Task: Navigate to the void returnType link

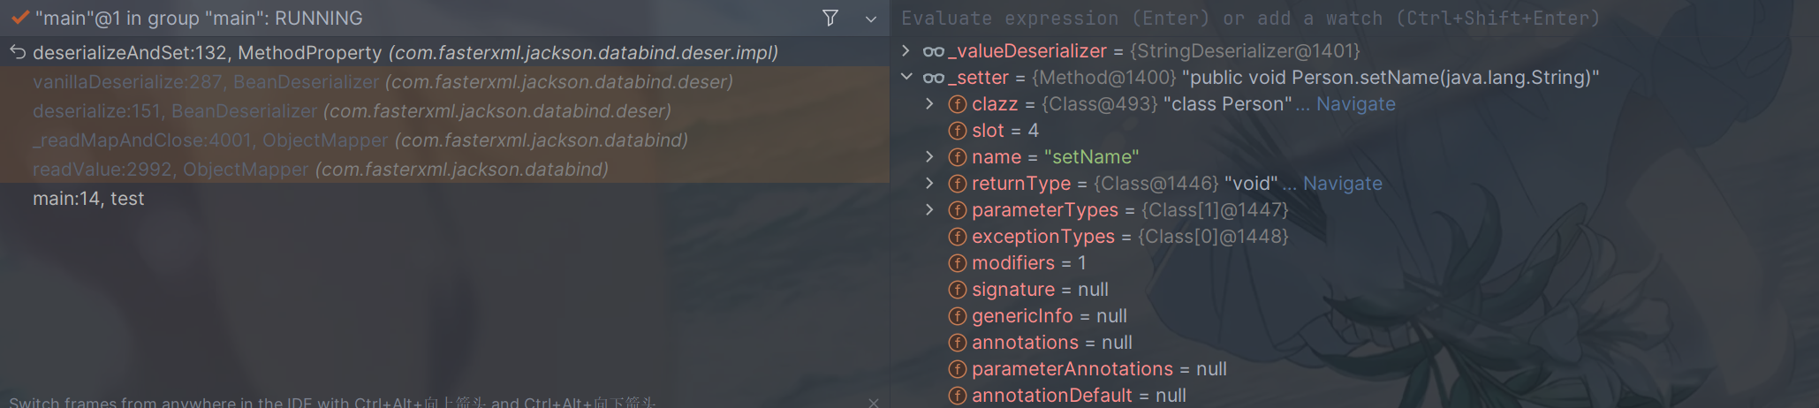Action: tap(1342, 184)
